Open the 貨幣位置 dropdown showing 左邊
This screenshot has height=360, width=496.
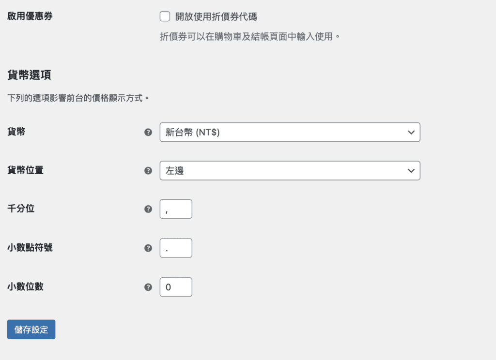coord(290,170)
